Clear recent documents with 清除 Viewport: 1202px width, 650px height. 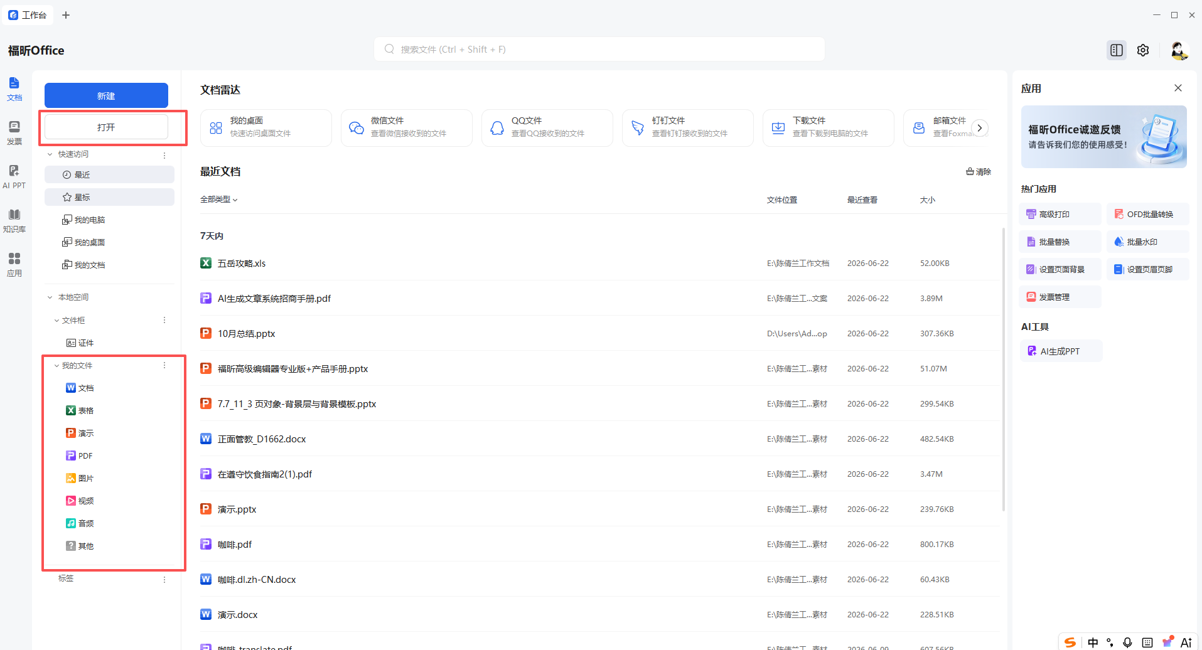pos(979,172)
